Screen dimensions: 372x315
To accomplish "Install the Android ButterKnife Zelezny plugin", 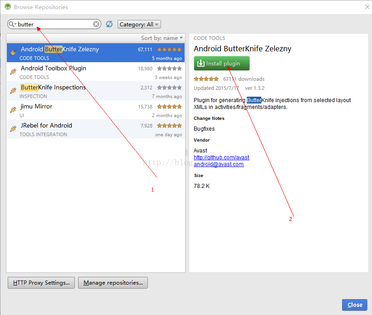I will pyautogui.click(x=221, y=64).
